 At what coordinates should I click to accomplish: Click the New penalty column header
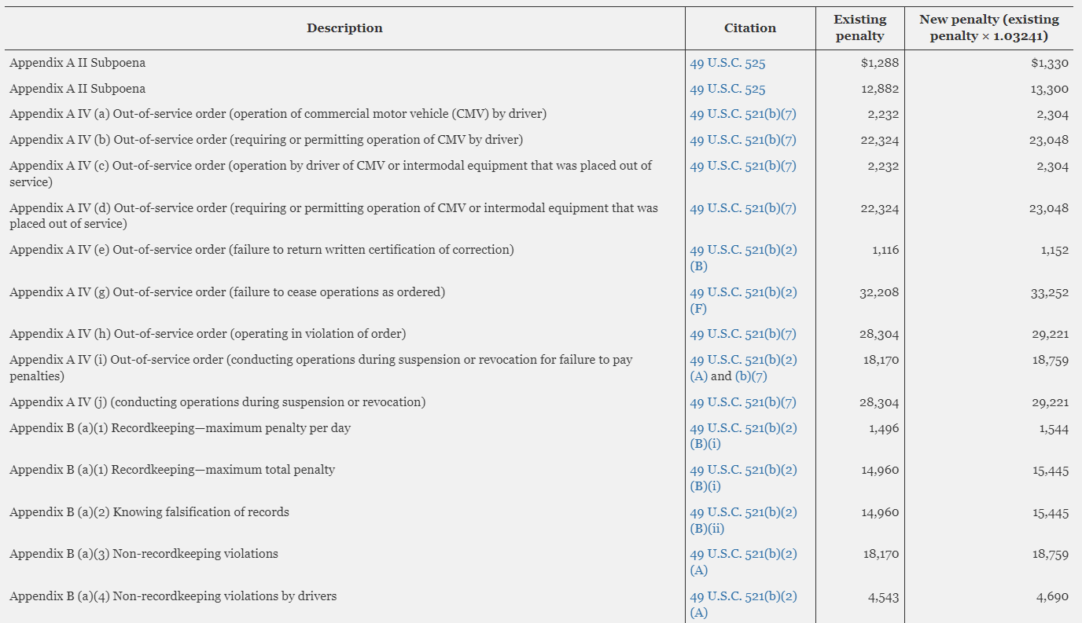pyautogui.click(x=988, y=28)
